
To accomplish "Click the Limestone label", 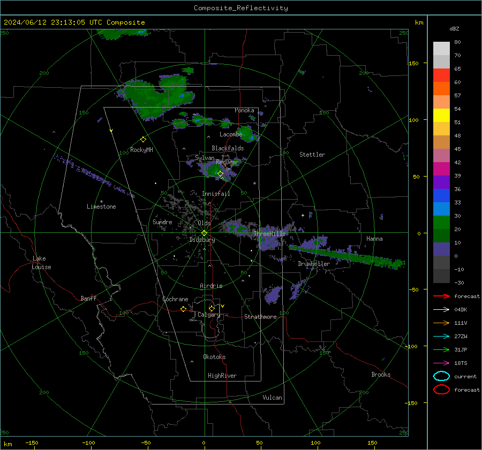I will pos(101,207).
